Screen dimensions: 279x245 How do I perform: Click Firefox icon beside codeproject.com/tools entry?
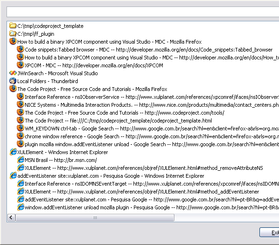click(20, 112)
